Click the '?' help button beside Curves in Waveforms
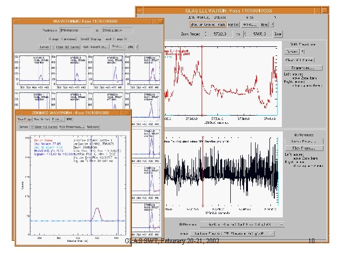This screenshot has width=344, height=258. click(53, 47)
